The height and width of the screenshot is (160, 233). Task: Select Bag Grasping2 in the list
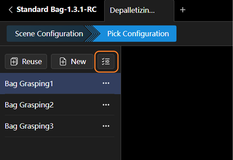[x=29, y=105]
